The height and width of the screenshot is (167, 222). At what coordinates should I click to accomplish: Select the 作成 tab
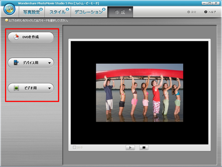pyautogui.click(x=120, y=12)
